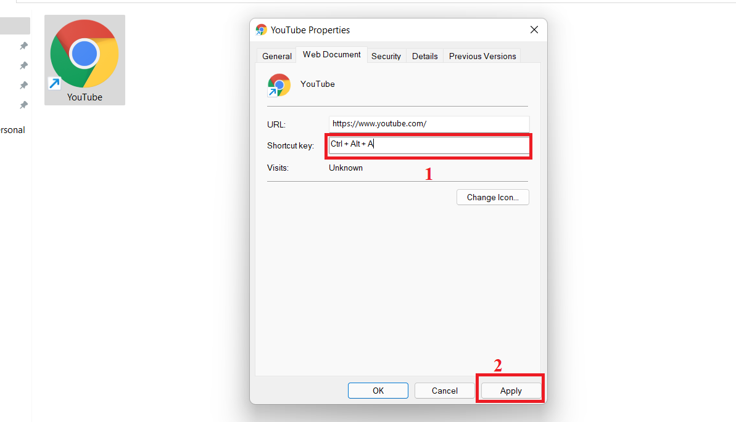Select the YouTube shortcut icon in the folder
The height and width of the screenshot is (422, 736).
point(85,60)
